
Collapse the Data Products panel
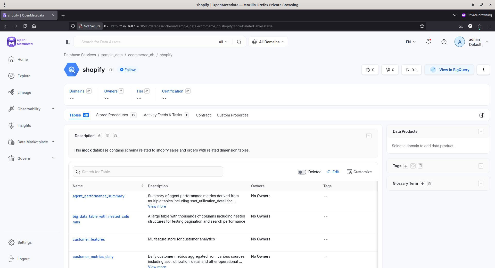tap(481, 131)
